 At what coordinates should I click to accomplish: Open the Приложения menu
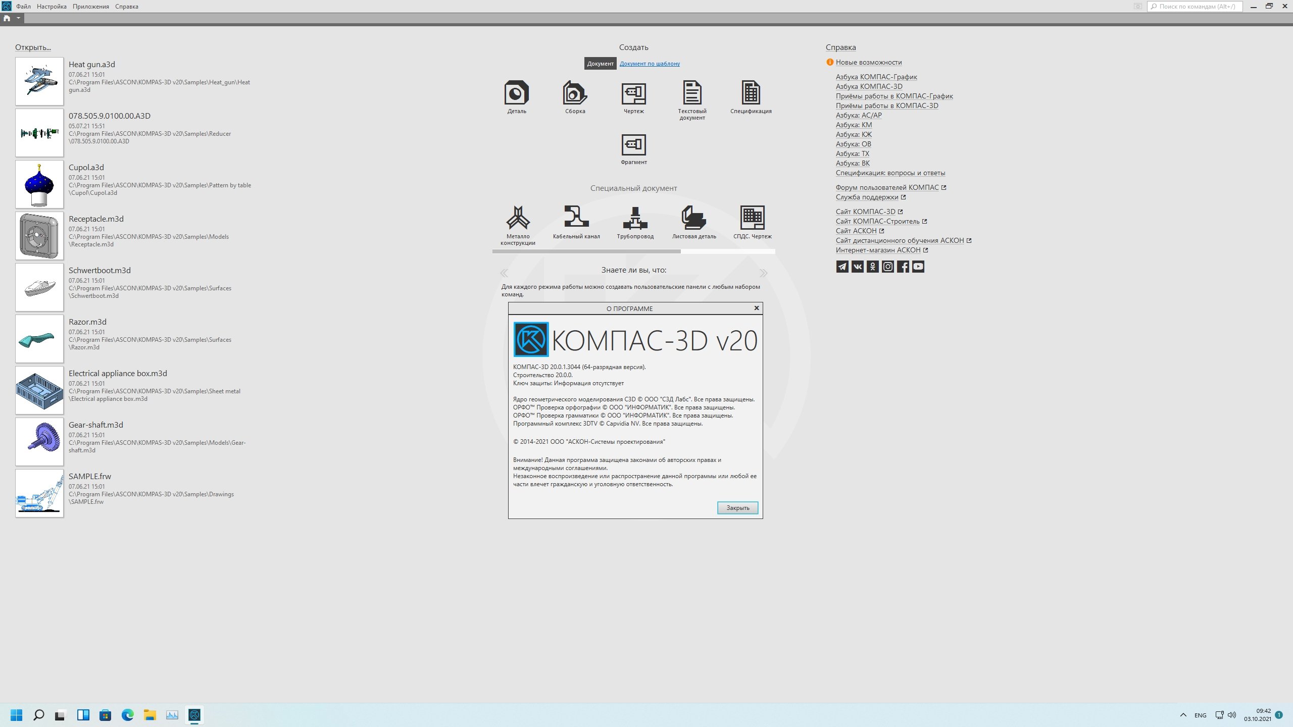pos(90,7)
